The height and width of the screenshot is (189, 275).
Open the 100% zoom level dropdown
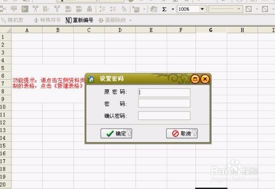point(202,9)
